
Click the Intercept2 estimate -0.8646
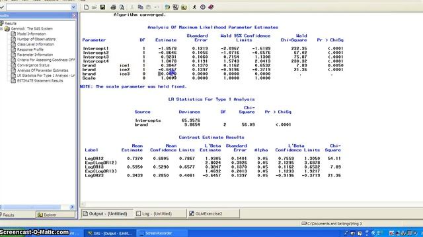pos(167,53)
